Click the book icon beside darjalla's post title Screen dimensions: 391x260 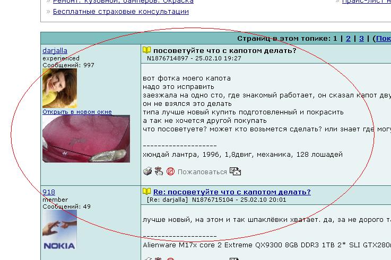pos(147,50)
